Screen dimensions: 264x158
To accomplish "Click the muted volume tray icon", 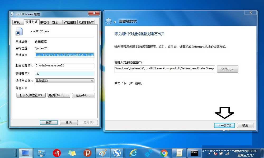I will [215, 154].
